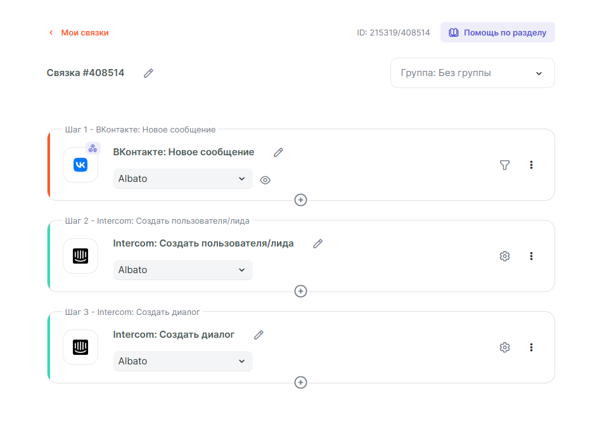Expand the Группа: Без группы dropdown
602x448 pixels.
472,74
